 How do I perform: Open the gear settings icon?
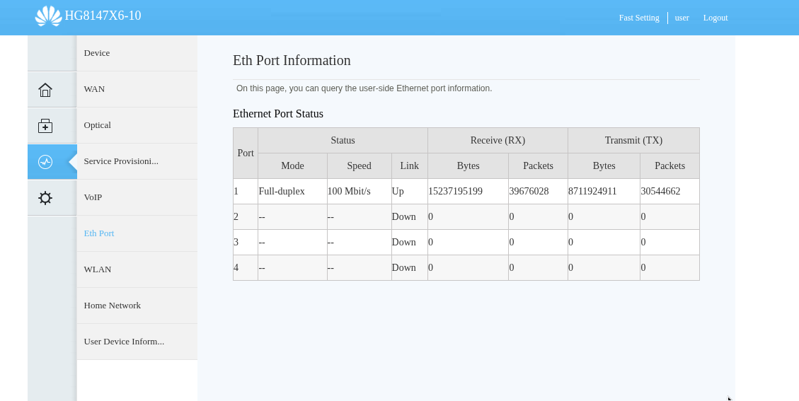click(x=45, y=198)
